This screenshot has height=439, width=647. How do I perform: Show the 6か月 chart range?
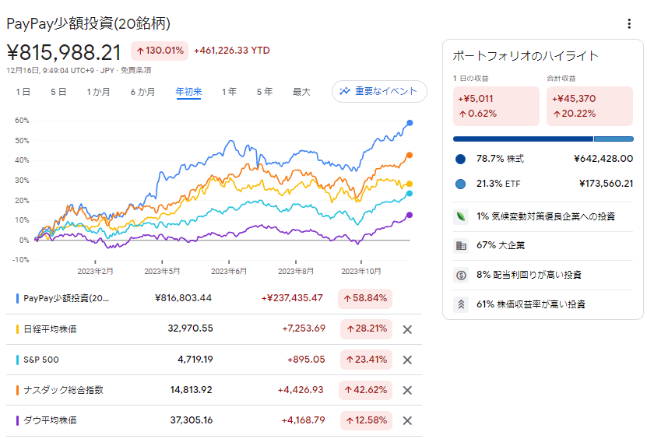click(x=142, y=92)
